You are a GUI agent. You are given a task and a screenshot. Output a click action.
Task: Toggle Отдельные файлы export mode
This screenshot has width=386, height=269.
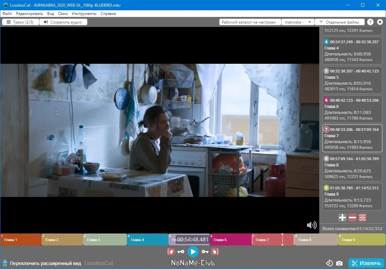click(340, 22)
